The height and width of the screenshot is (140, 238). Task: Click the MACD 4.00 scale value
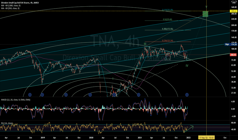point(233,102)
